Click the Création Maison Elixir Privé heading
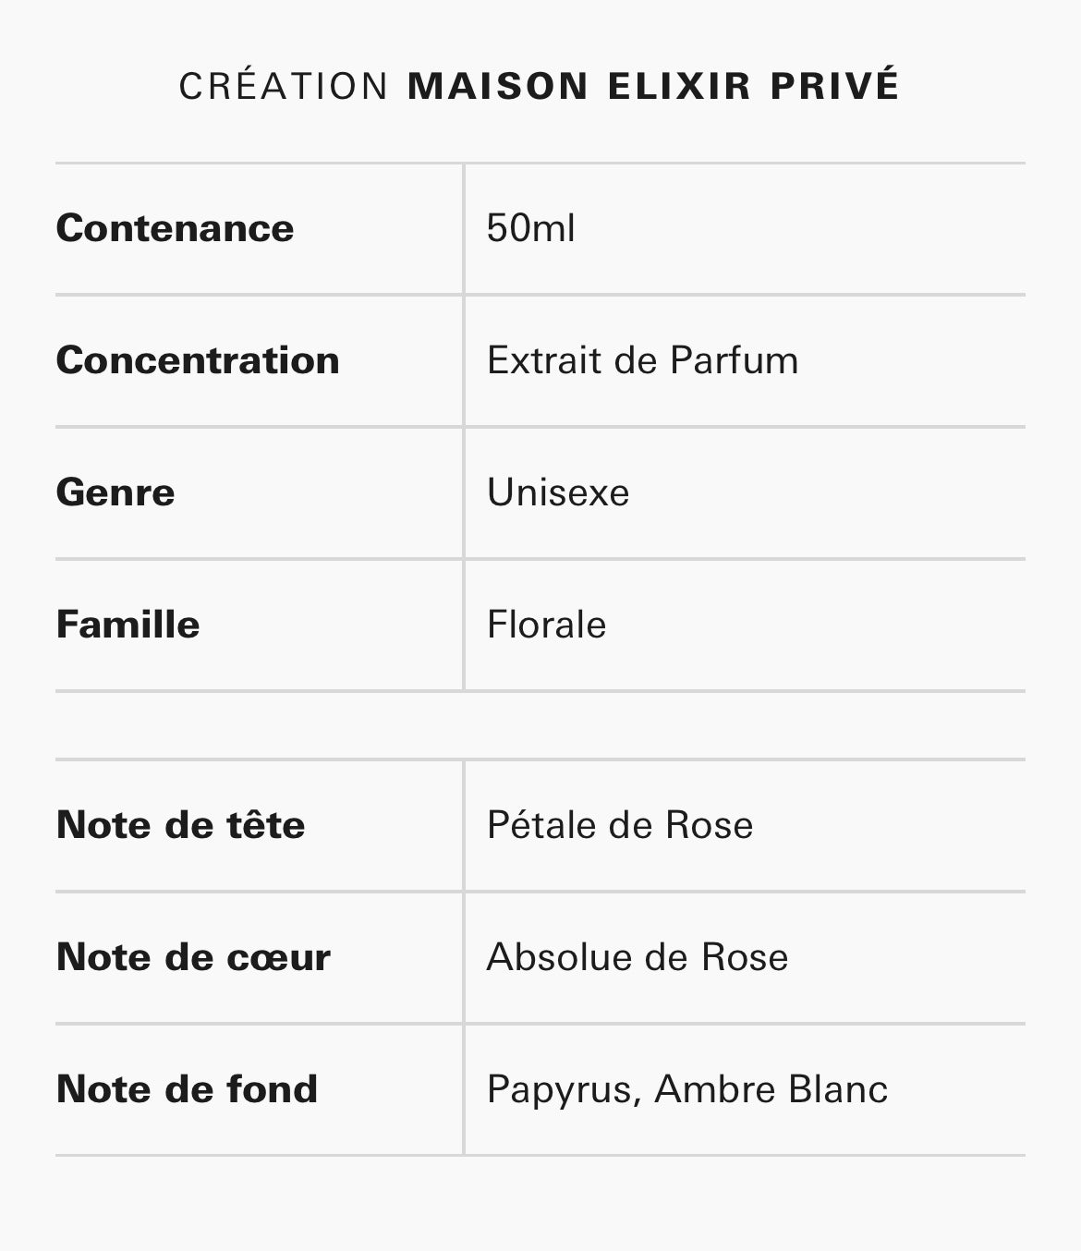Image resolution: width=1081 pixels, height=1251 pixels. 539,85
